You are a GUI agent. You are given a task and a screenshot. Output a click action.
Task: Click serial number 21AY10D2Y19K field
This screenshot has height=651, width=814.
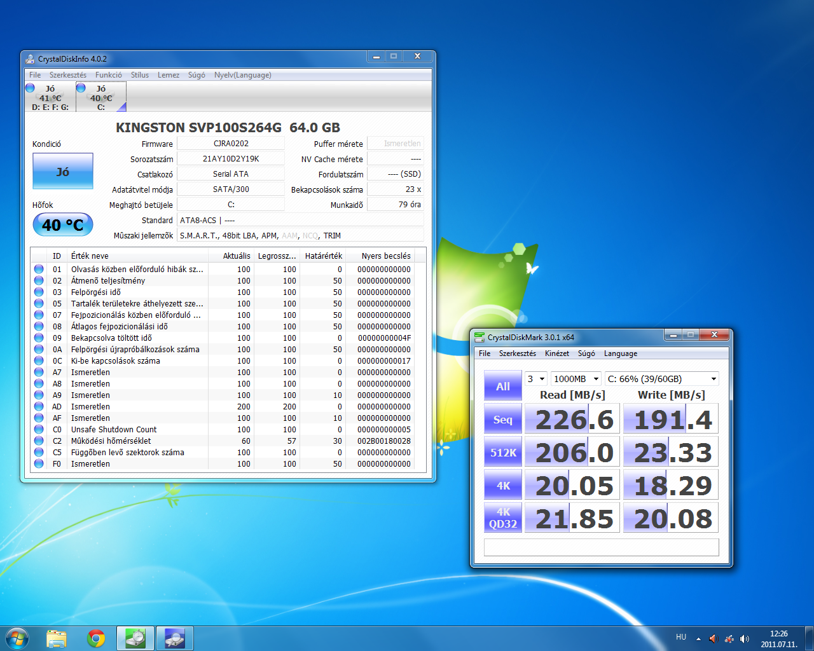(231, 159)
